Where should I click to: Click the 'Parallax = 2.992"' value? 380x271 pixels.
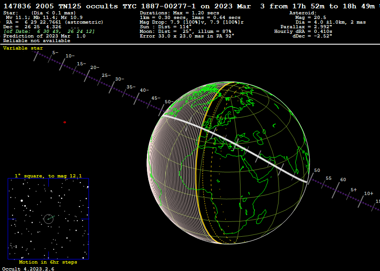click(306, 27)
